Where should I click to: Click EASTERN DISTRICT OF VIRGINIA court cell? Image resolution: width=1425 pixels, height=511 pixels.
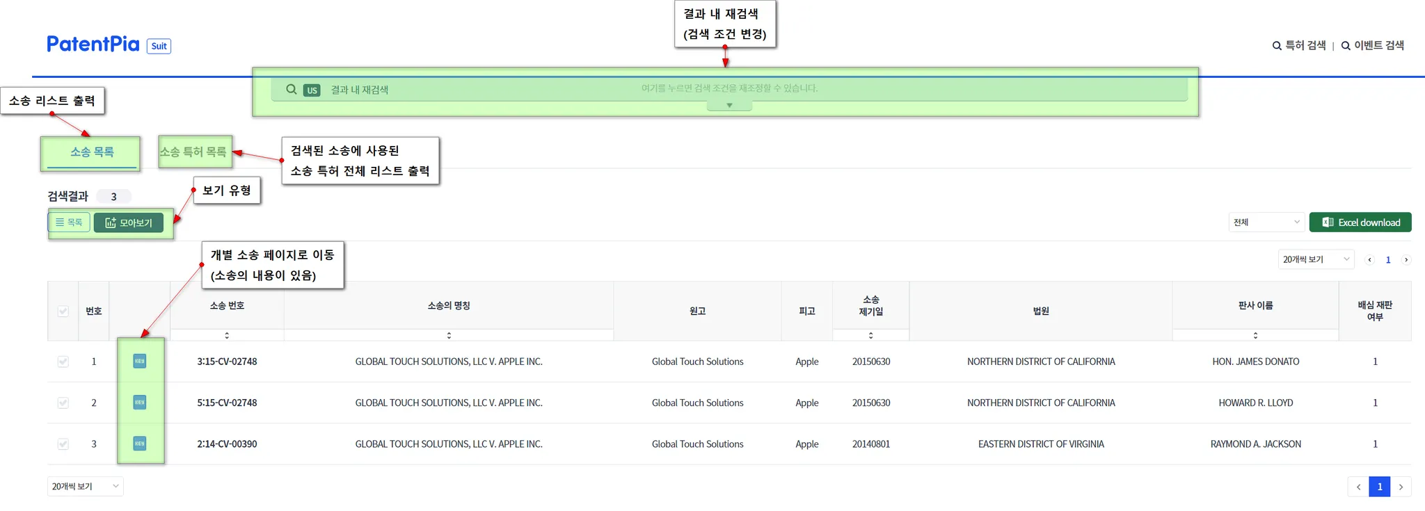pos(1041,444)
